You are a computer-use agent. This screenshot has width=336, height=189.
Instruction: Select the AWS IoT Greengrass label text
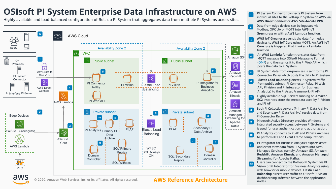point(20,131)
